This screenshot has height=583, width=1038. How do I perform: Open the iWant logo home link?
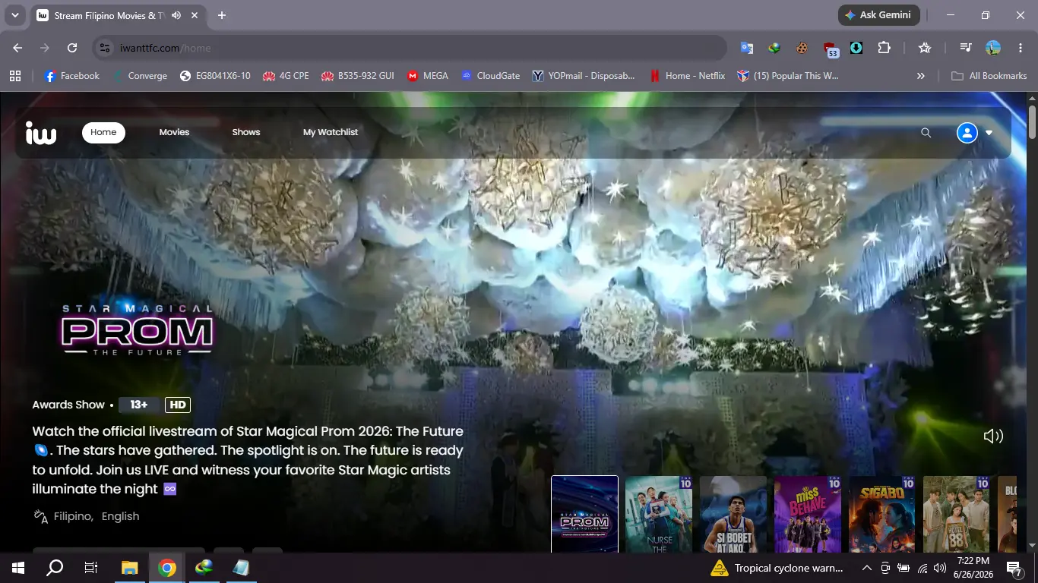point(41,132)
